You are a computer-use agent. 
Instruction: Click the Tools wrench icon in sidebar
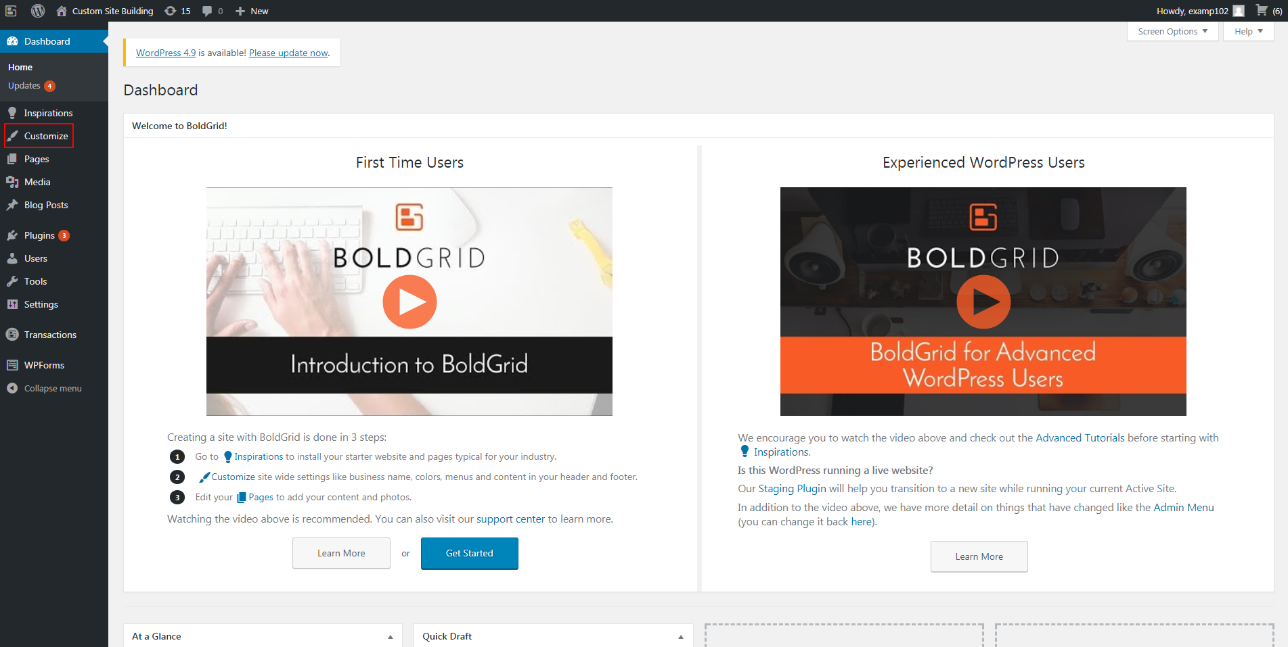[12, 281]
